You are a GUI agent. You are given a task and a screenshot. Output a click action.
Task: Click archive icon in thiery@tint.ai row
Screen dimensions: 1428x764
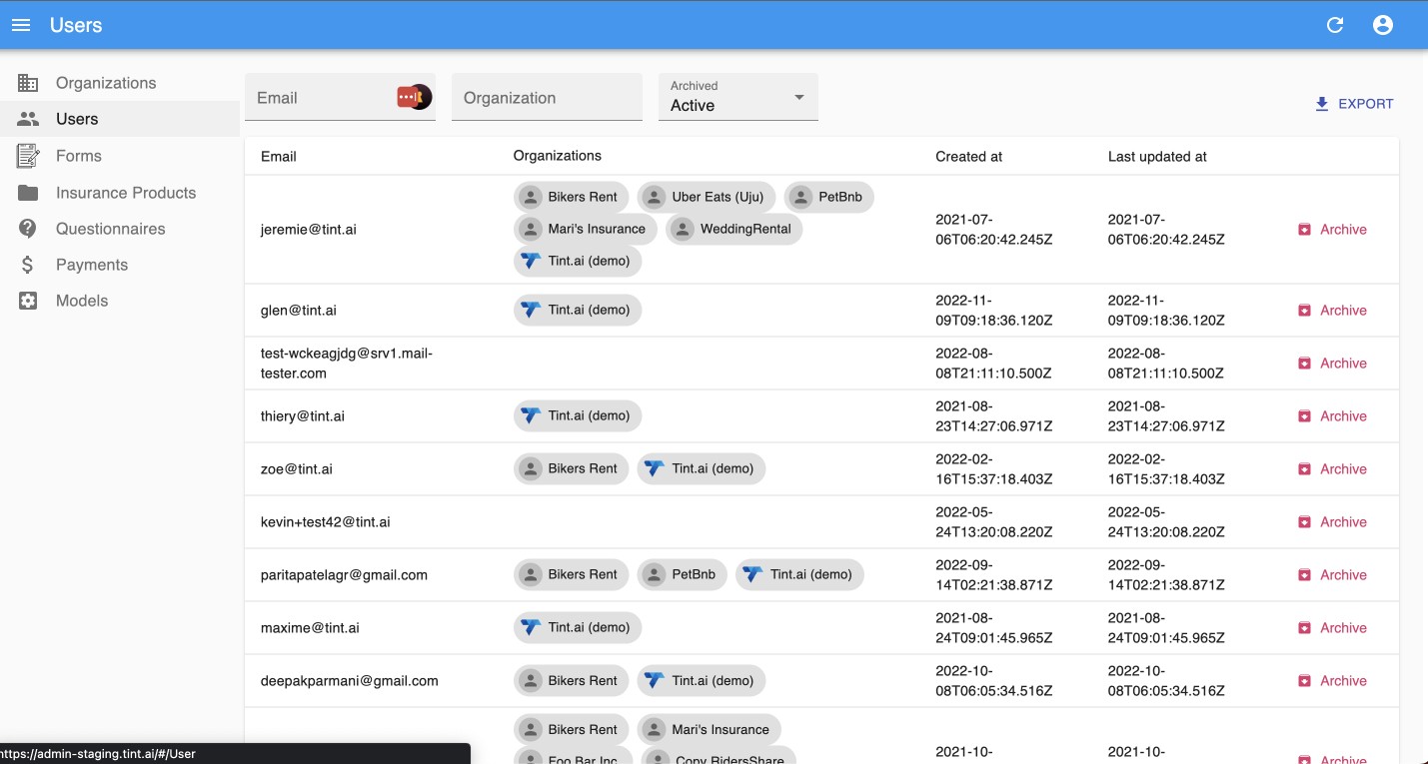pyautogui.click(x=1304, y=416)
